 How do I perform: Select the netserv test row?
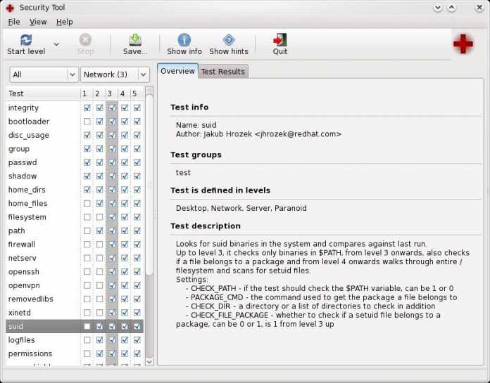pos(75,258)
